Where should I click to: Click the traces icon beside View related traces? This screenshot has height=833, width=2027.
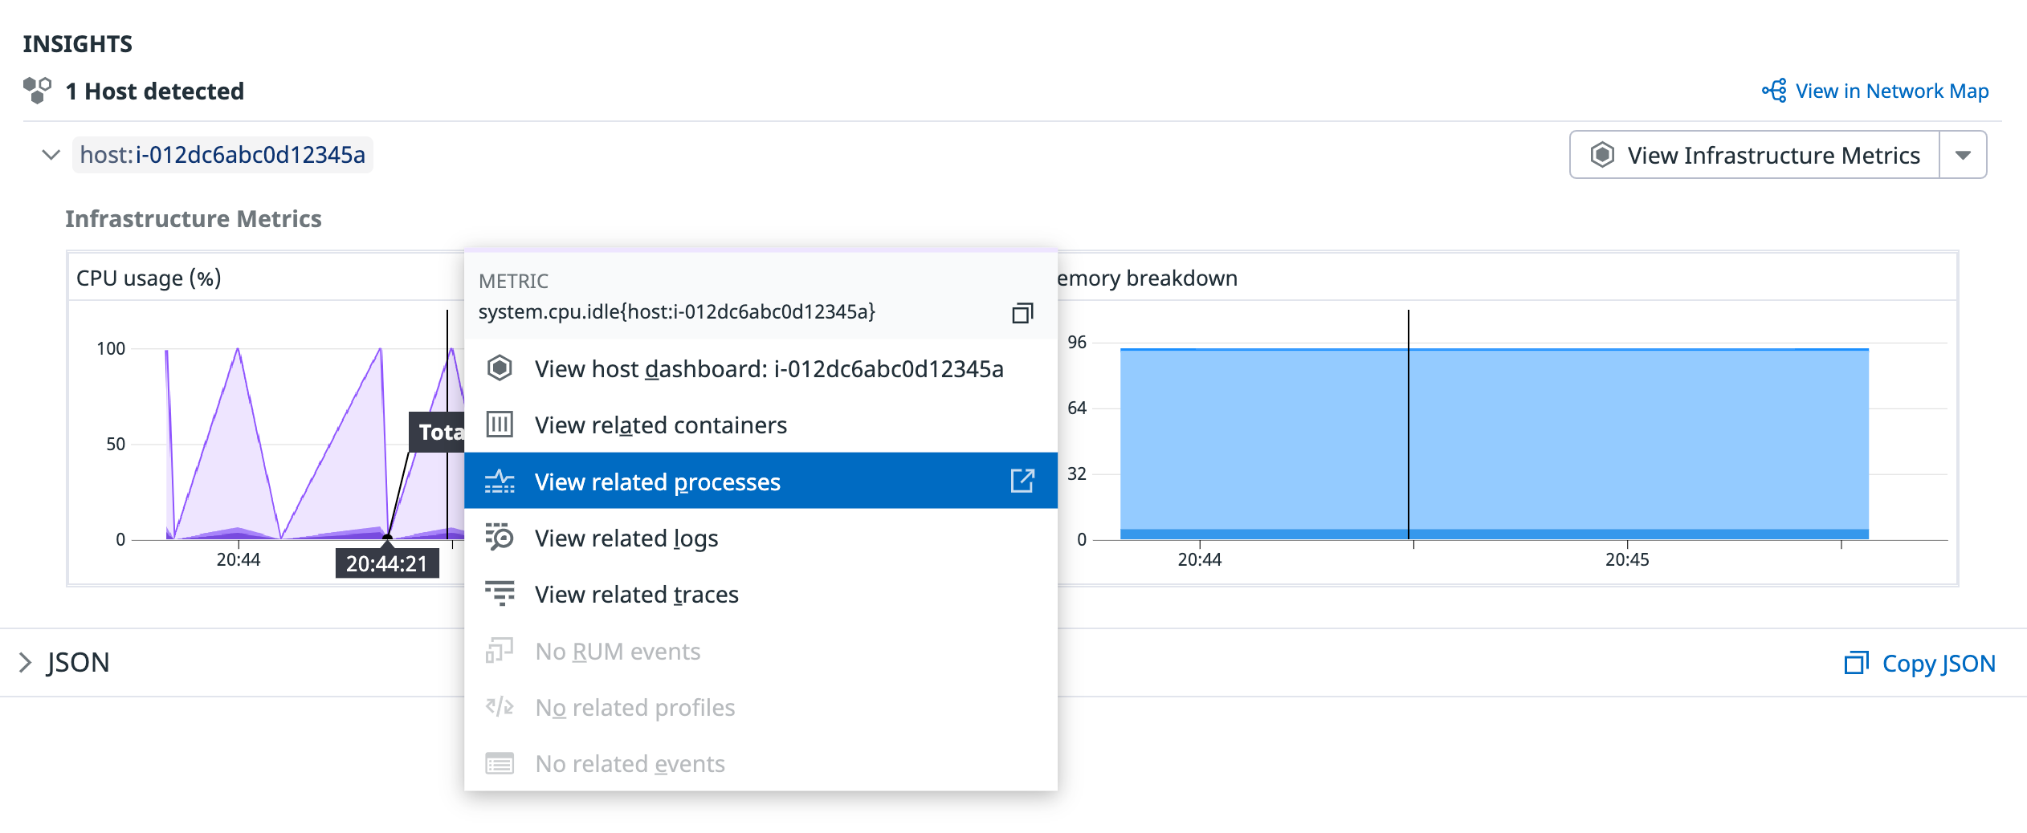[x=500, y=594]
